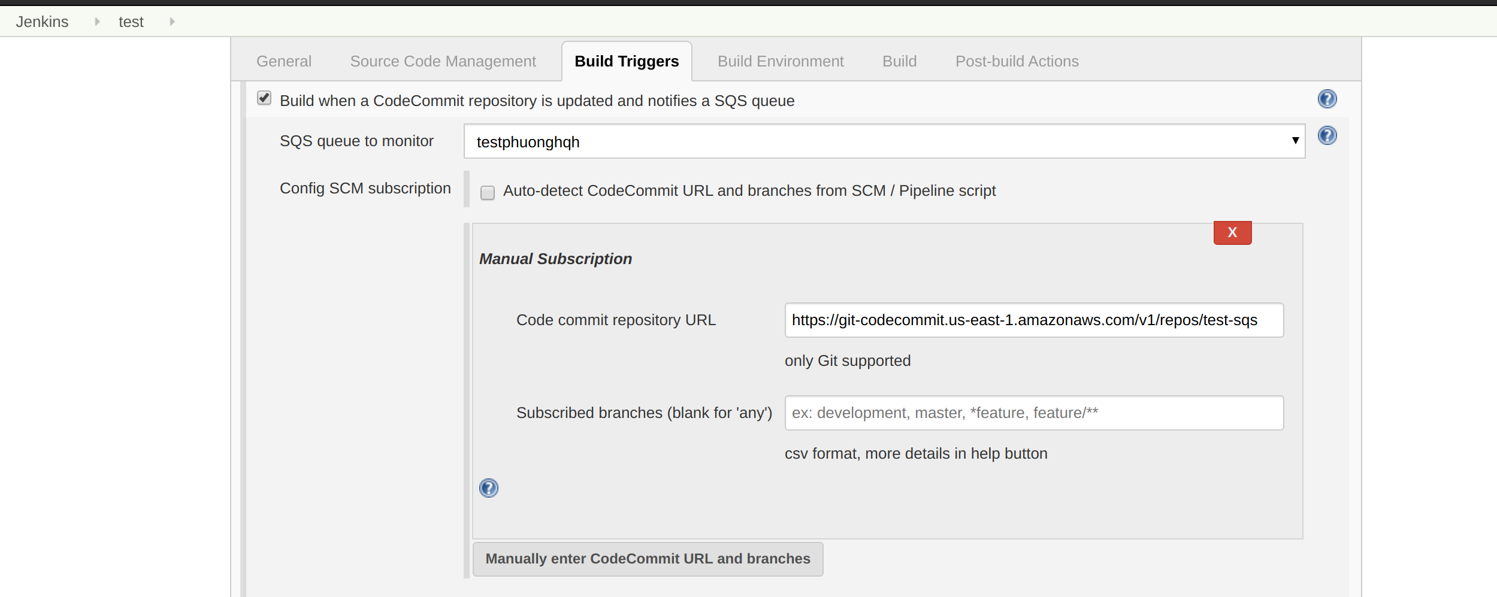
Task: Click help icon inside Manual Subscription panel
Action: [x=488, y=488]
